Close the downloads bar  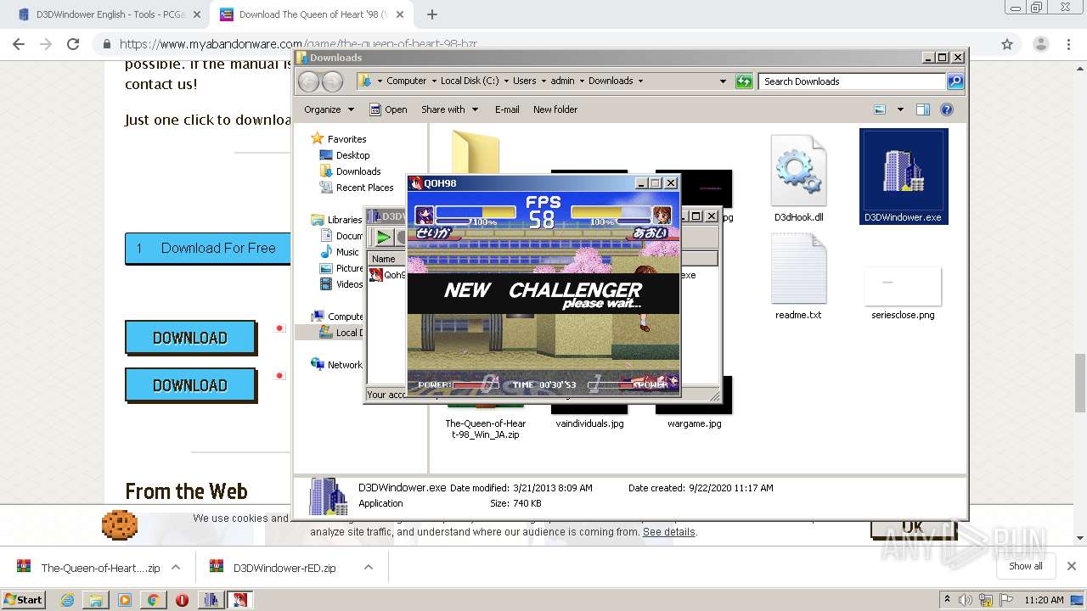[1071, 566]
